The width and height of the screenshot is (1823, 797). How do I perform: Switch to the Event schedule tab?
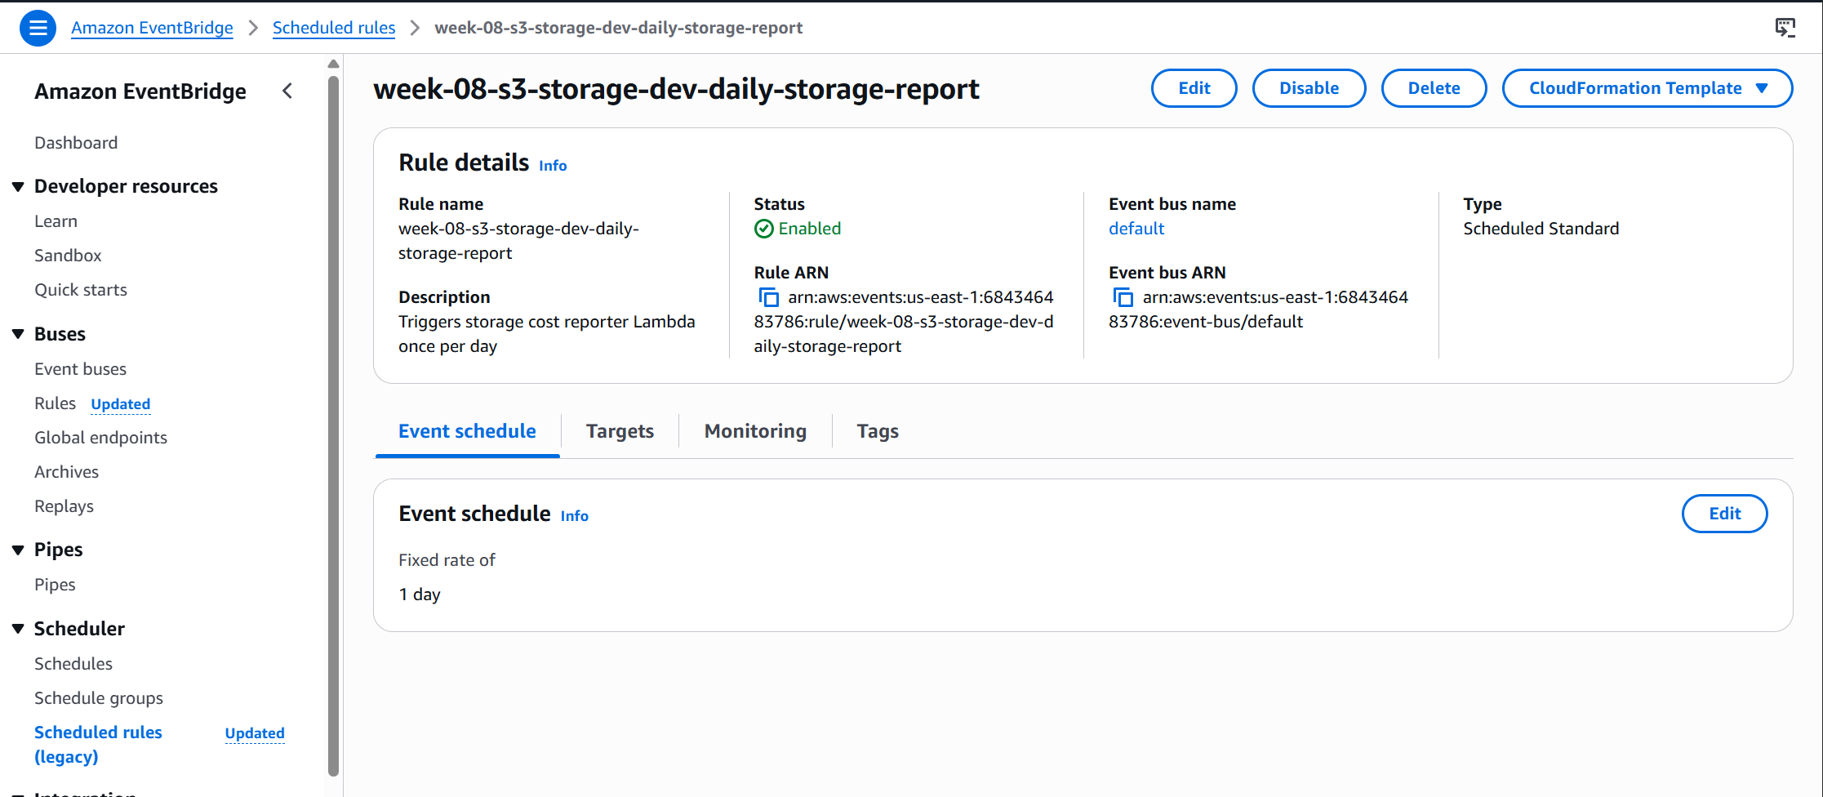(x=467, y=431)
